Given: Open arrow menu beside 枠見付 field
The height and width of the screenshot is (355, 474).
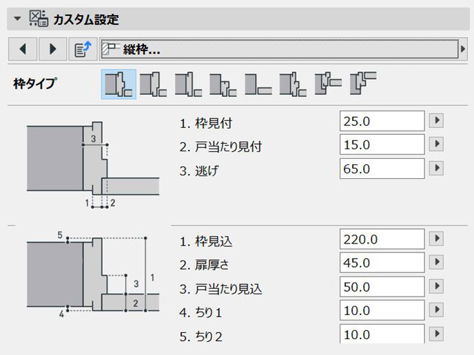Looking at the screenshot, I should tap(437, 121).
